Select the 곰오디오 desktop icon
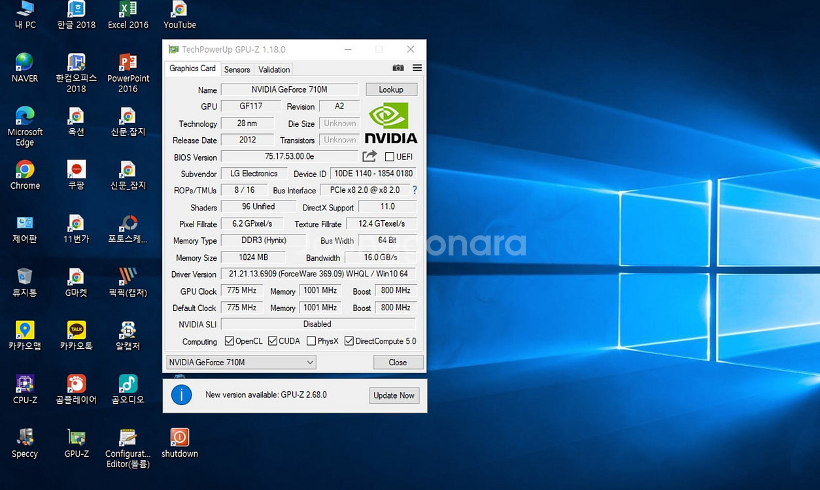The image size is (820, 490). point(128,389)
